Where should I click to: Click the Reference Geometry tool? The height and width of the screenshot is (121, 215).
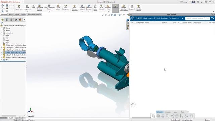[89, 7]
